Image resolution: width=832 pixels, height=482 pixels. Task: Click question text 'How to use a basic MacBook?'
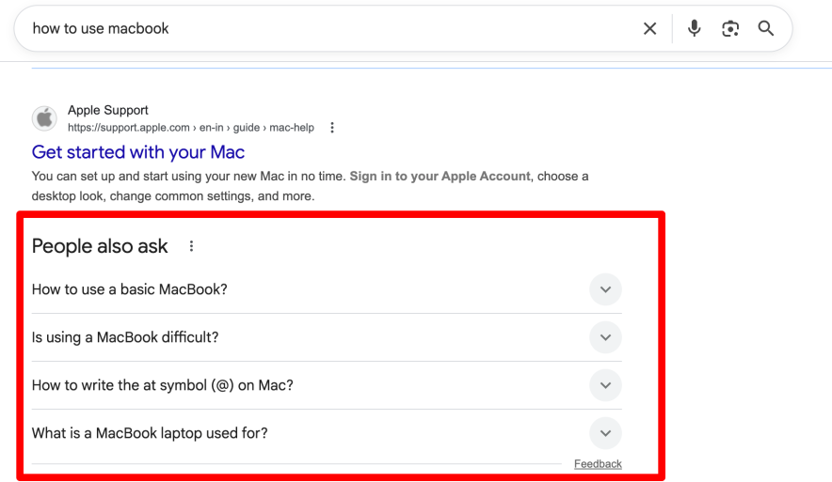130,289
